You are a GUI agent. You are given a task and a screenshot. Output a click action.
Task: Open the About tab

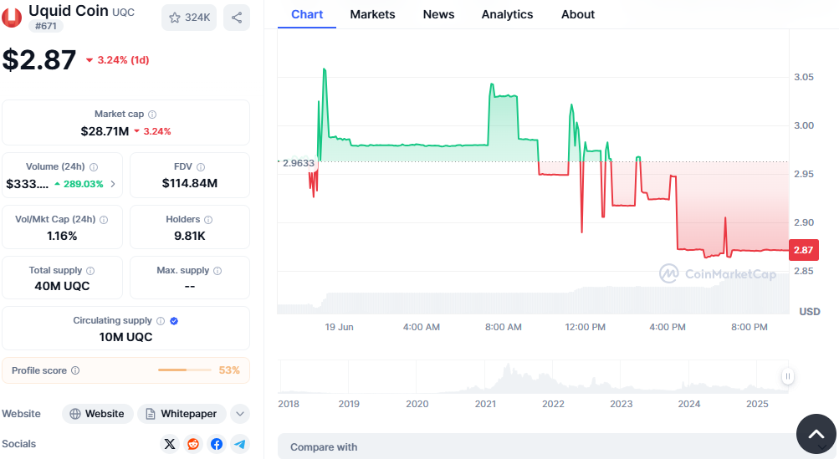(x=578, y=14)
